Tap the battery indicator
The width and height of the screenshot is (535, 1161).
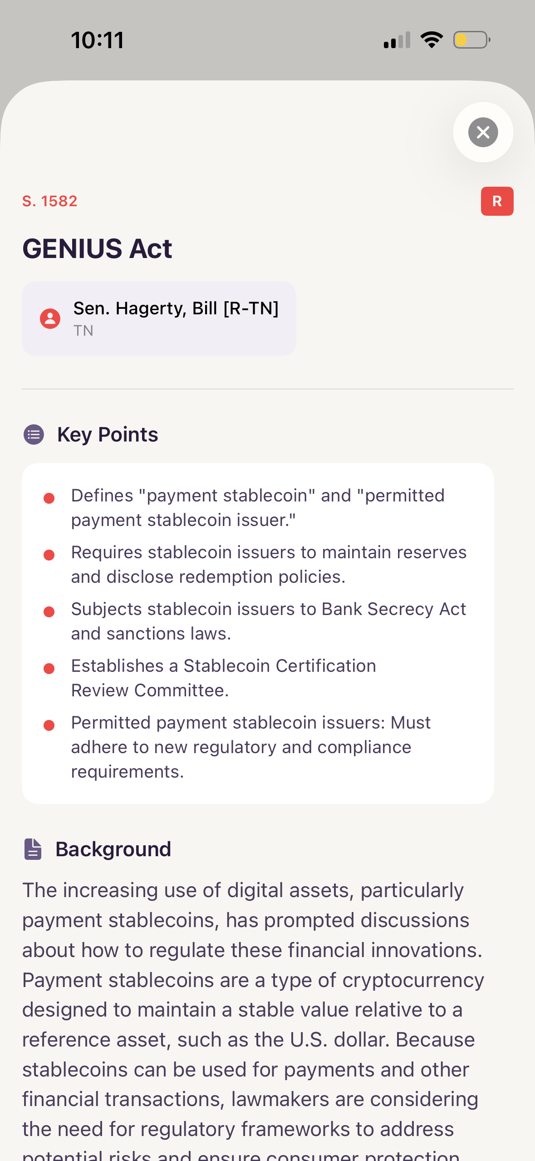(470, 40)
